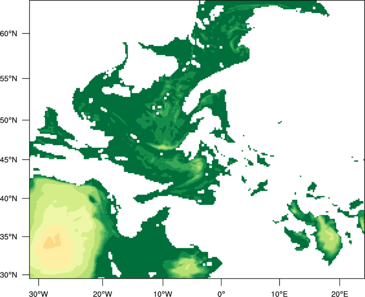
Task: Click the 20°W longitude label
Action: pyautogui.click(x=102, y=294)
